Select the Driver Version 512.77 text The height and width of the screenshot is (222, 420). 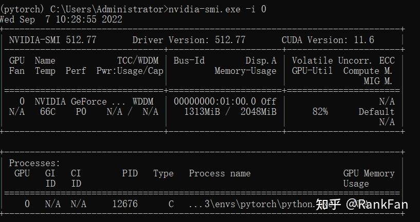point(189,40)
